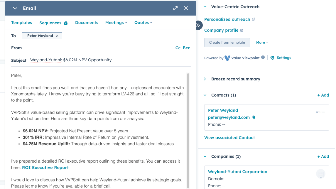Open the ROI Executive Report link
Image resolution: width=336 pixels, height=189 pixels.
[45, 168]
